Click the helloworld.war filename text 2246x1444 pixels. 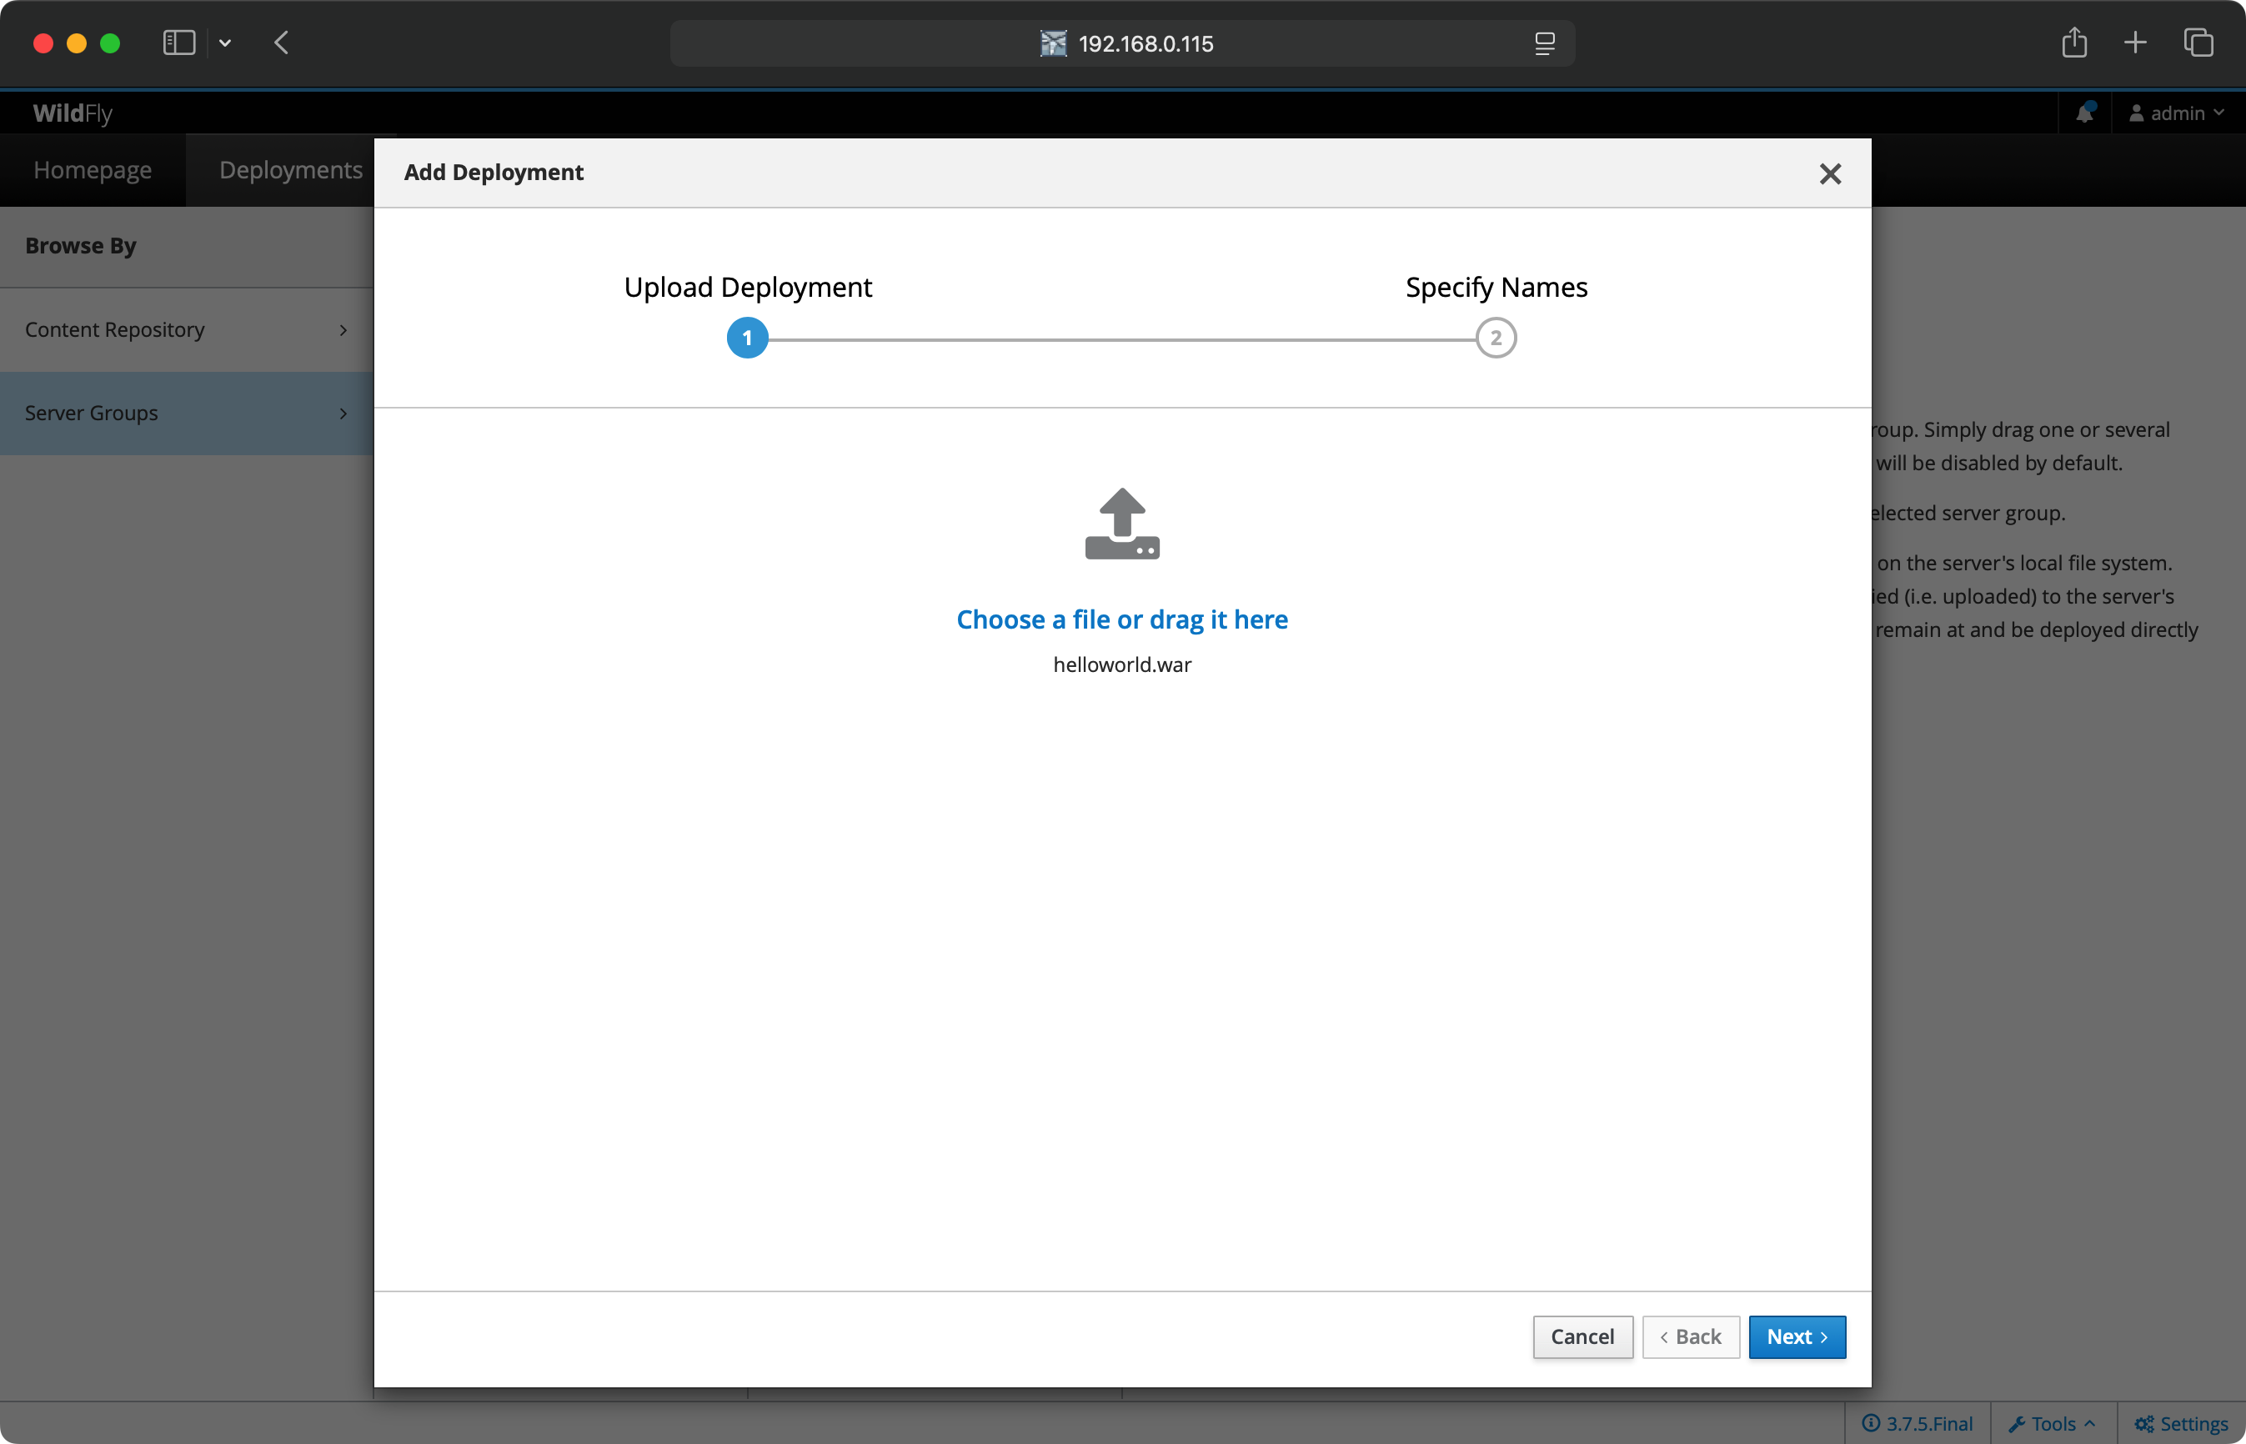1122,664
